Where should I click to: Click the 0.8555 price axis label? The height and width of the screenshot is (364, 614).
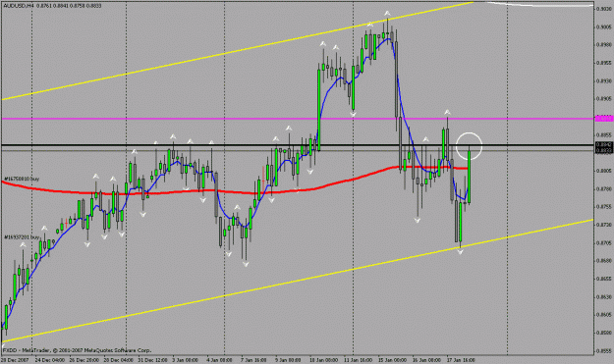(604, 350)
